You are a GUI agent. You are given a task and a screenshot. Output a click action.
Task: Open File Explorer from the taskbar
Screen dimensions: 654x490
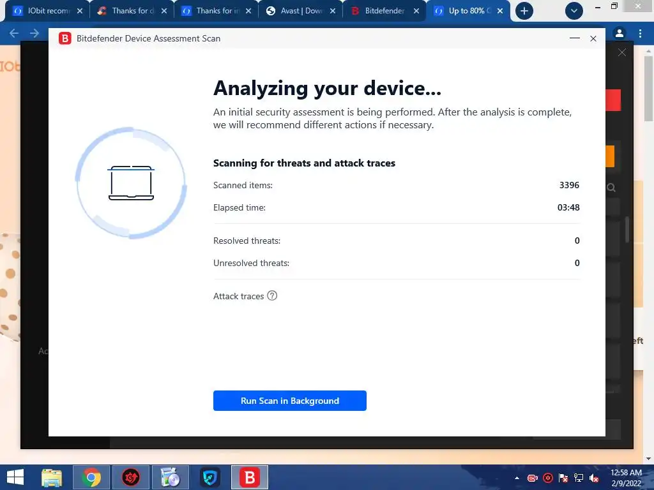pyautogui.click(x=52, y=477)
